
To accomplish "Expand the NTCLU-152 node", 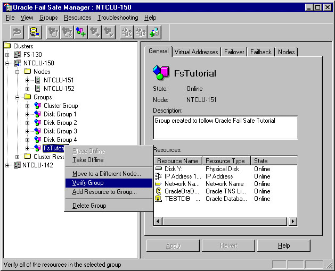I will pyautogui.click(x=27, y=89).
